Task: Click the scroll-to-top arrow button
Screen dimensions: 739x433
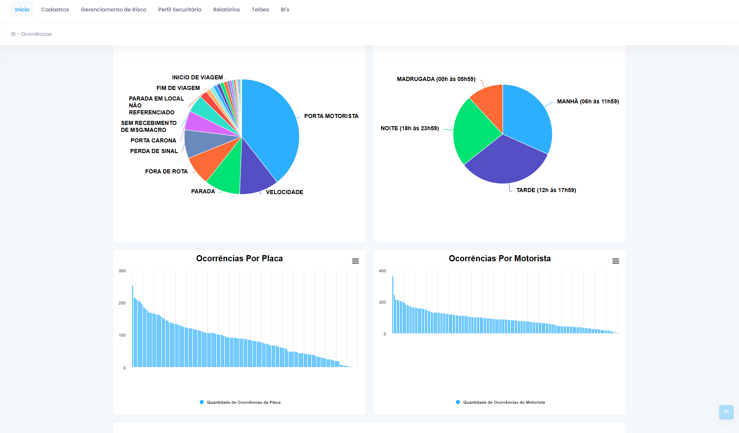Action: (726, 412)
